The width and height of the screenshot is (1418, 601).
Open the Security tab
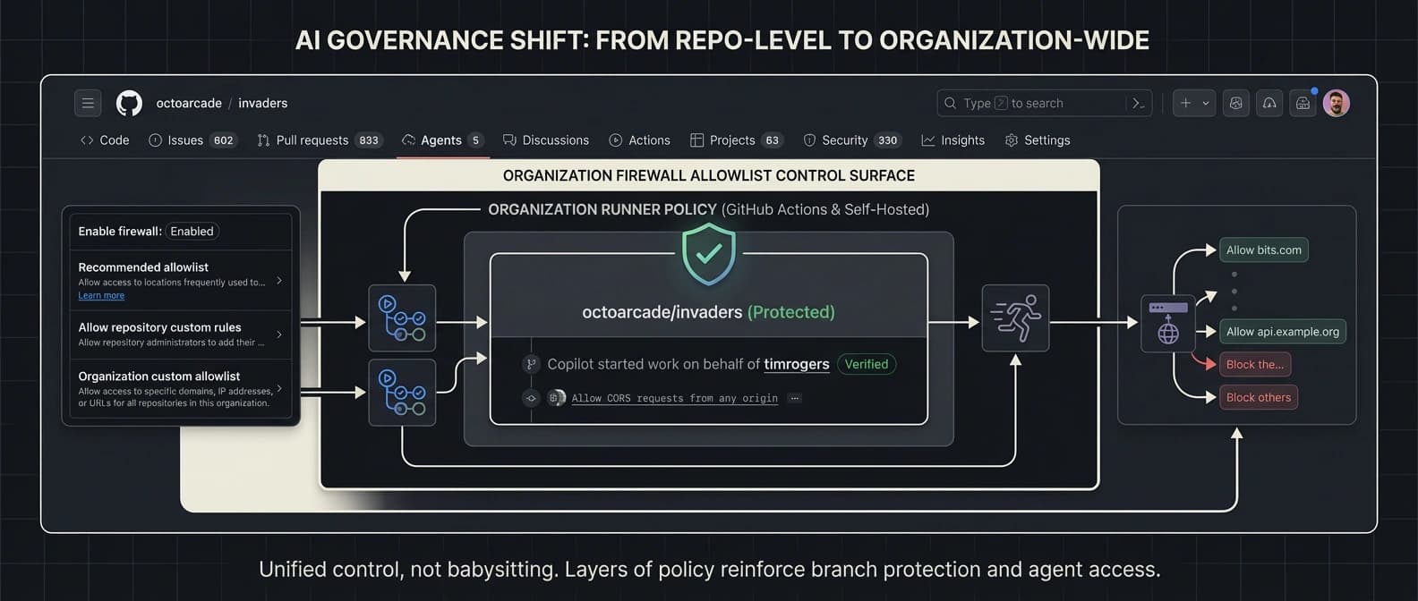pos(851,140)
